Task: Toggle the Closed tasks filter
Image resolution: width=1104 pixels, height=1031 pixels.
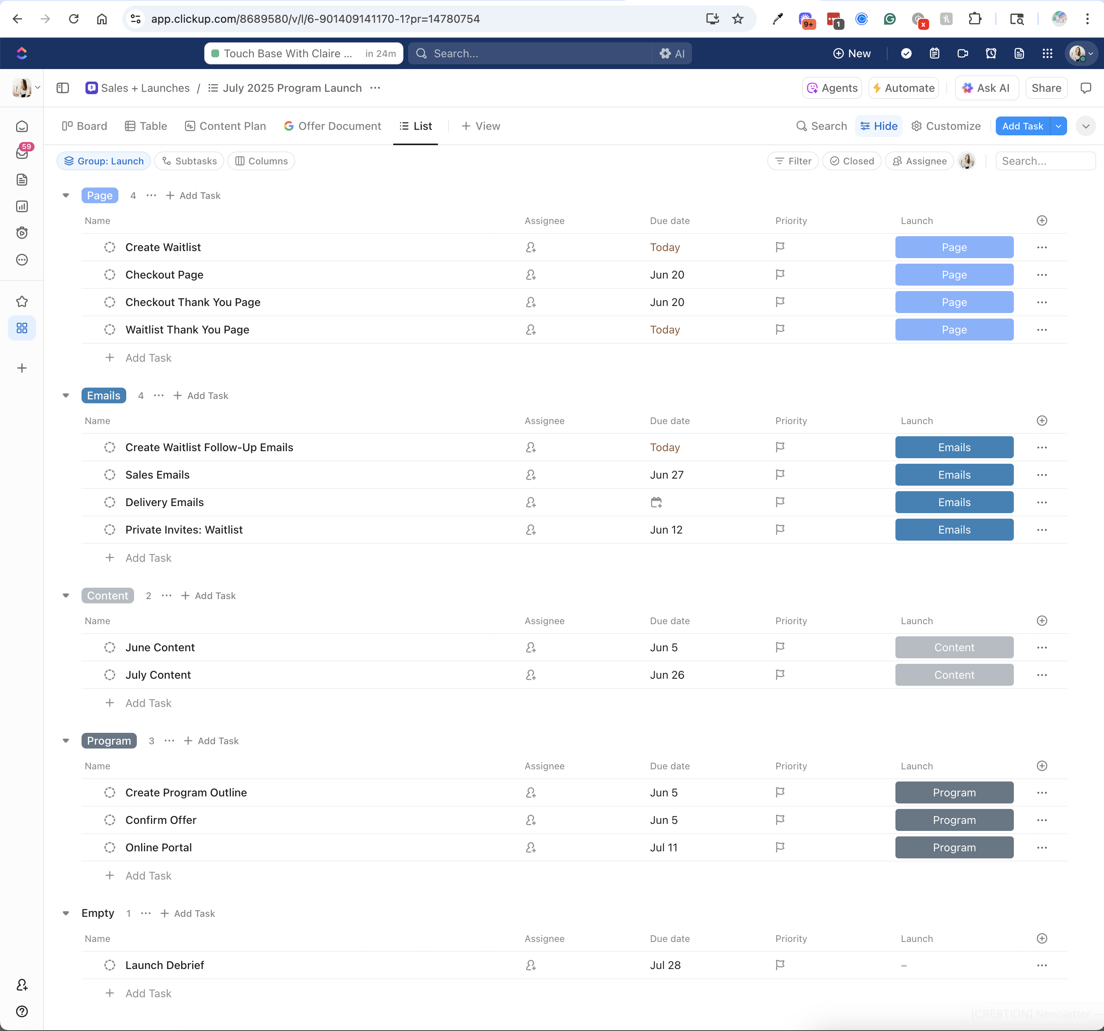Action: click(x=851, y=161)
